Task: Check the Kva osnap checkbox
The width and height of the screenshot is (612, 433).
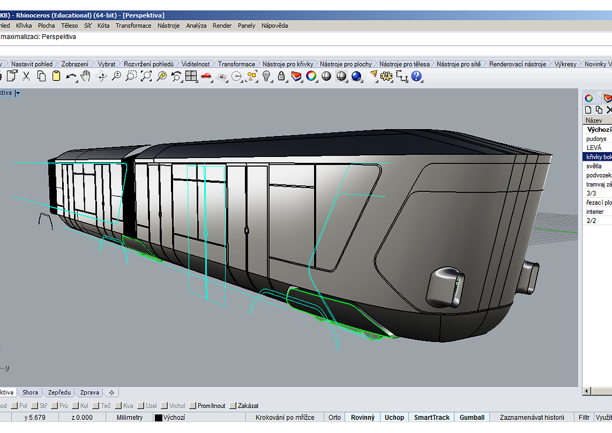Action: (x=118, y=406)
